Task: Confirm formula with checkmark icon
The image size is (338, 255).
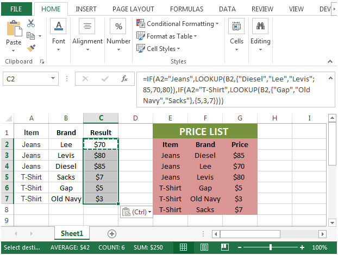Action: (x=105, y=79)
